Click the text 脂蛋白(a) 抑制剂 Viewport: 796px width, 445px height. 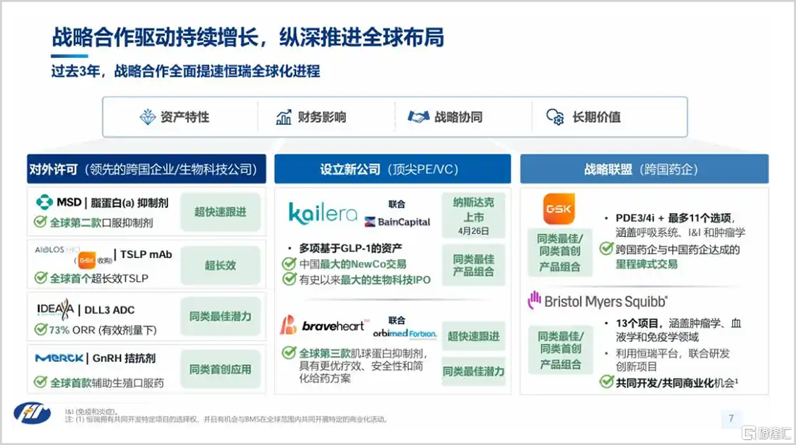point(130,203)
